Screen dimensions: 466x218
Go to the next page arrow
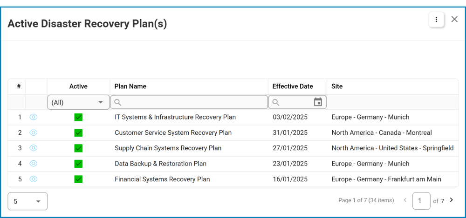click(451, 200)
